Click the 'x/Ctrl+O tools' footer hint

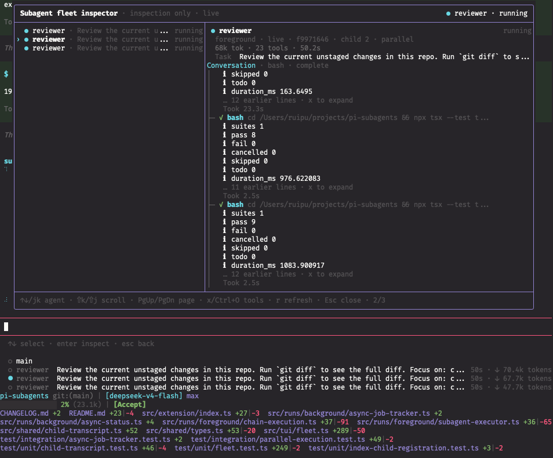235,300
